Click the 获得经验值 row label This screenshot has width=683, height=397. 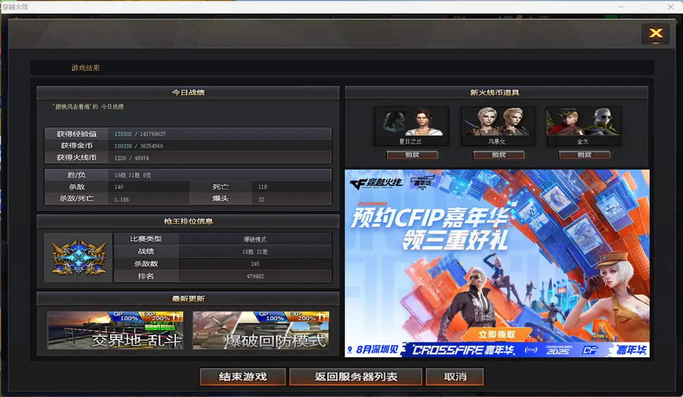tap(77, 134)
